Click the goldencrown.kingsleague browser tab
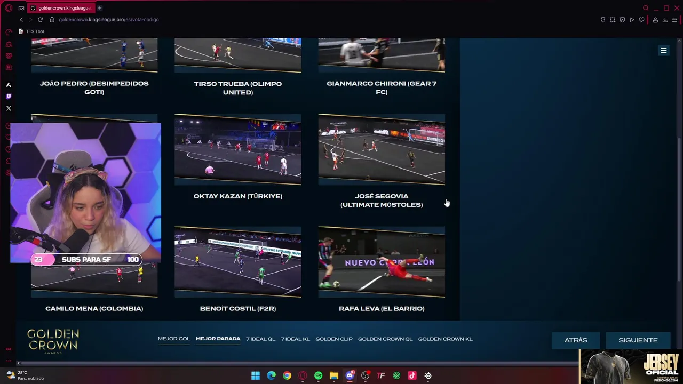 60,8
